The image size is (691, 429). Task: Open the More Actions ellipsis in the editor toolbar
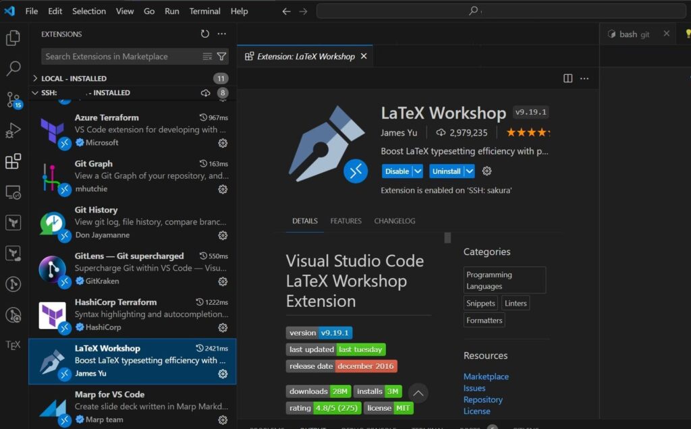coord(584,78)
